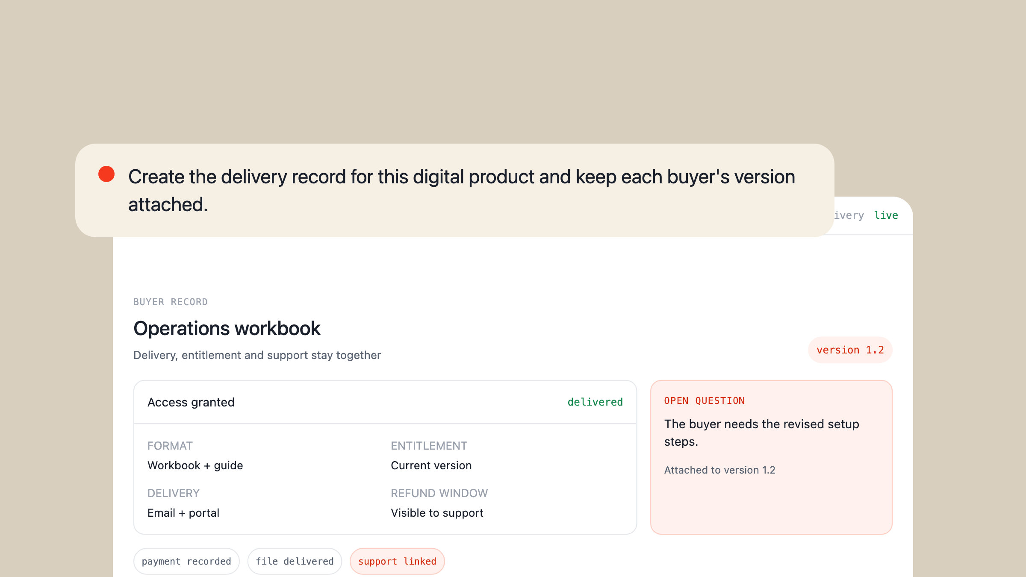Click the Workbook + guide format value
The image size is (1026, 577).
(x=195, y=465)
